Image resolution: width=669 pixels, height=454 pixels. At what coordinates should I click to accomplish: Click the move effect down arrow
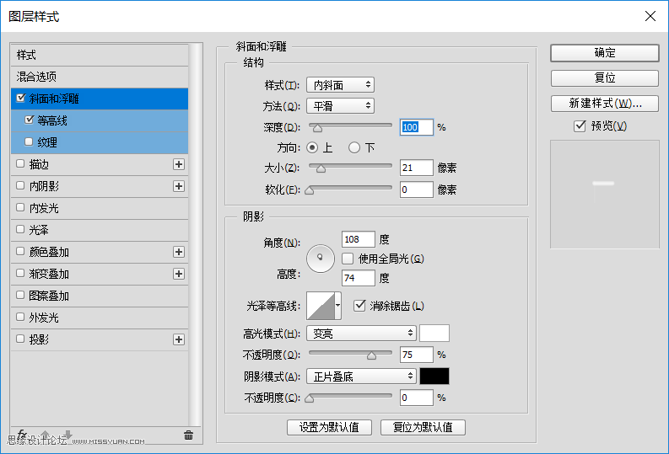(x=67, y=435)
